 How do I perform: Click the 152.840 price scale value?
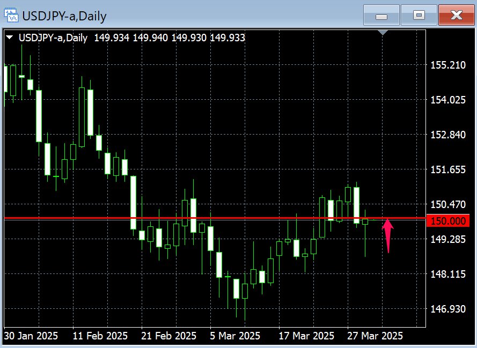coord(448,135)
